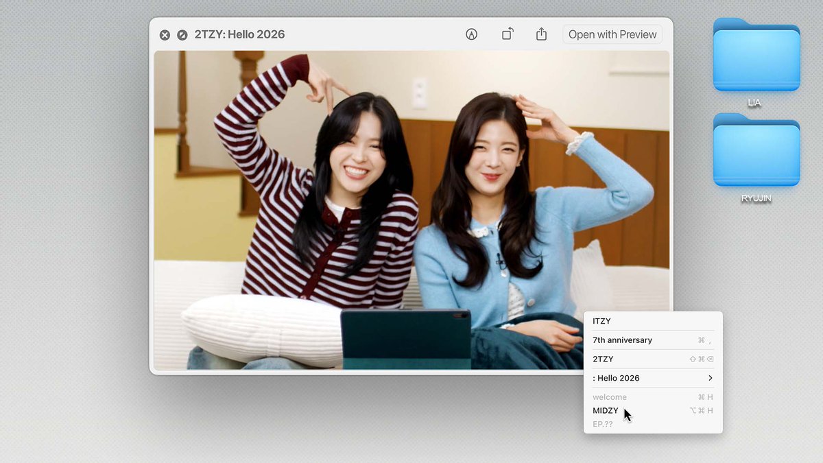Select the Markup annotation pencil icon
The image size is (823, 463).
471,34
